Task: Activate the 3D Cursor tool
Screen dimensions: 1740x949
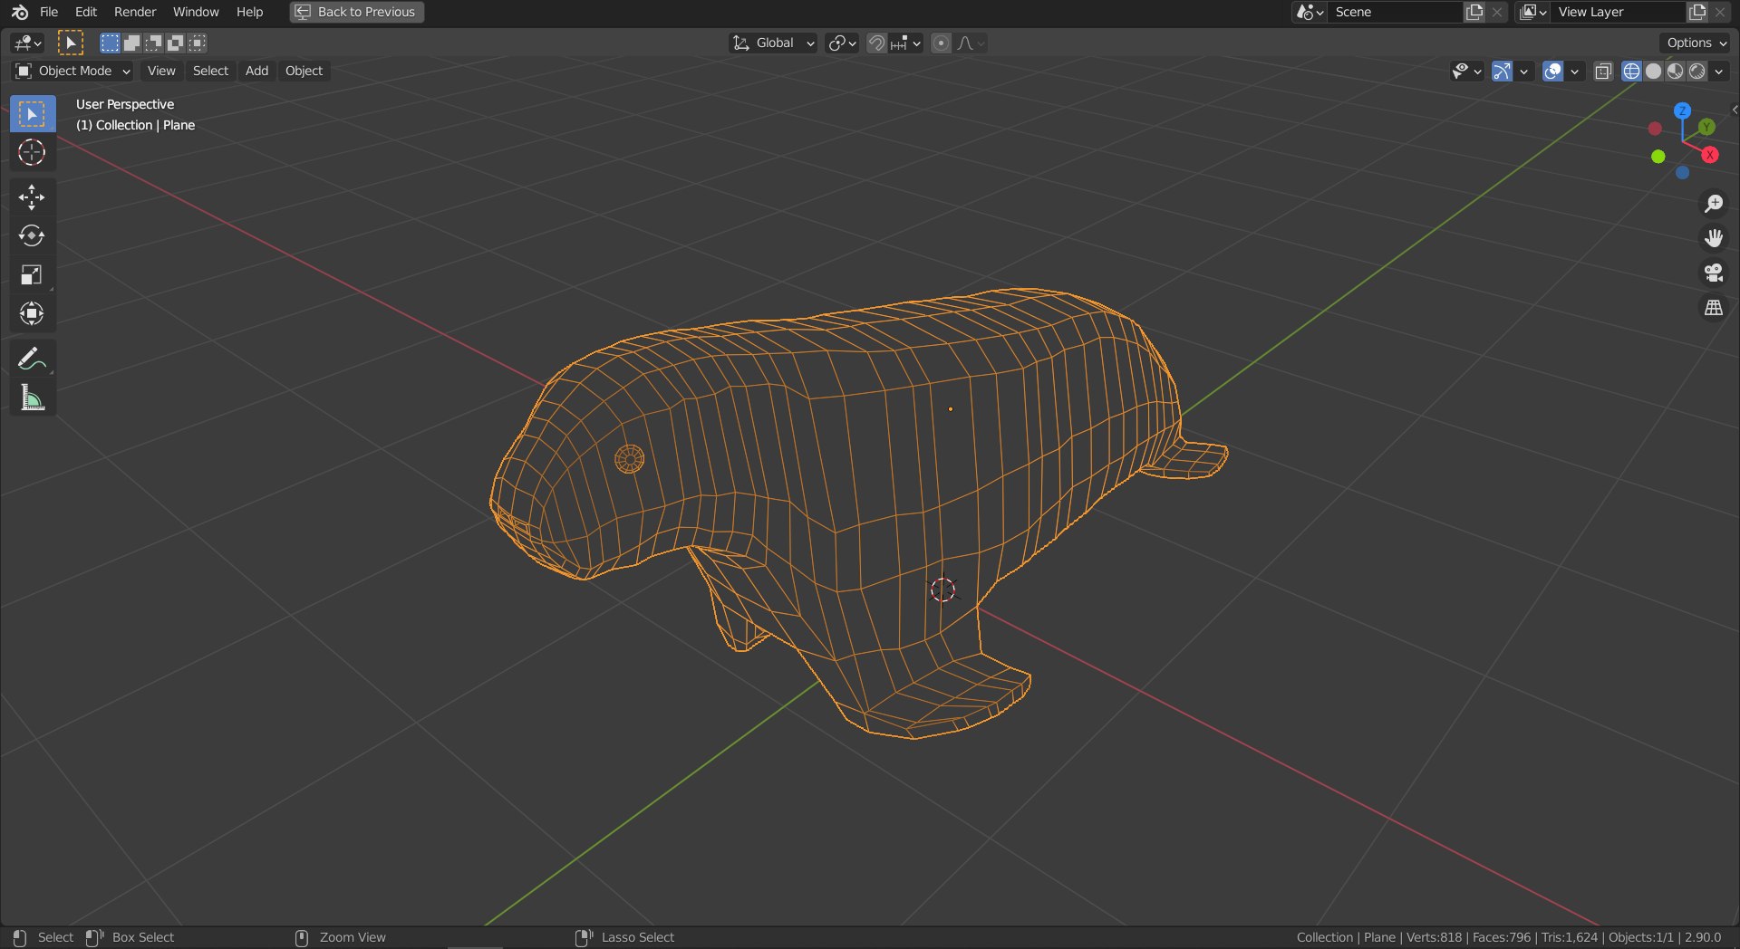Action: tap(33, 152)
